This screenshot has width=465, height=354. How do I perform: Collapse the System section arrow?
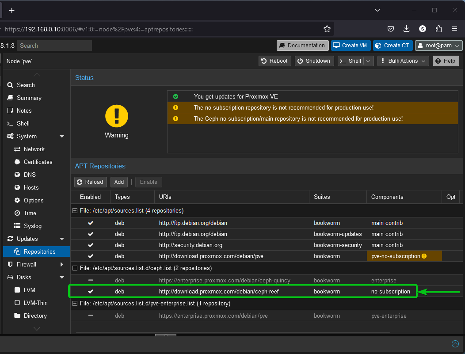[62, 137]
